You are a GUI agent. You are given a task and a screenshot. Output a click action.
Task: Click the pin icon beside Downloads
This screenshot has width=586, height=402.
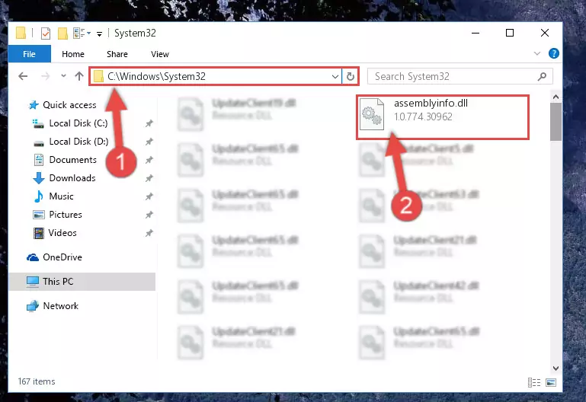[149, 178]
